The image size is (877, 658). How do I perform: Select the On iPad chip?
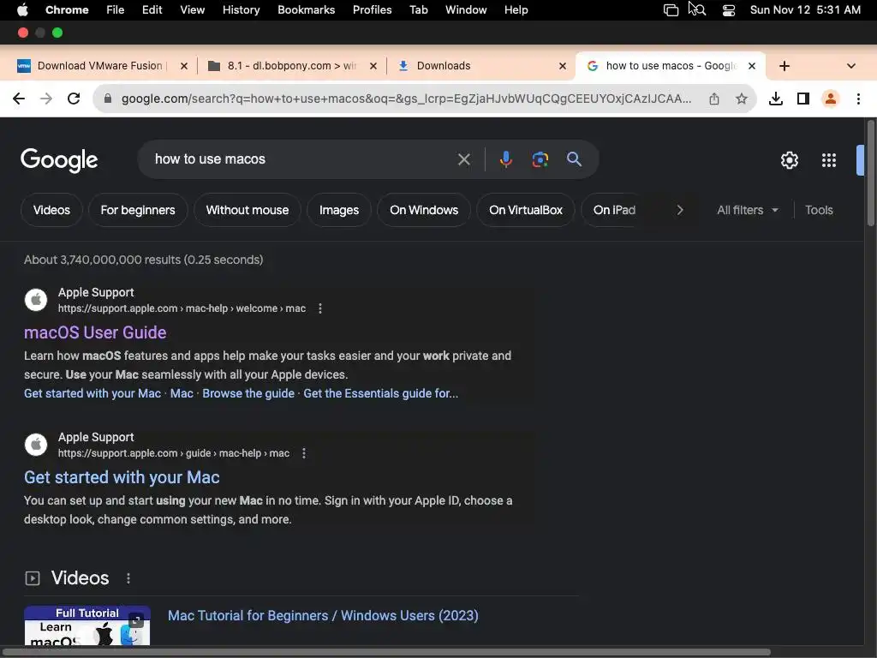pos(614,211)
